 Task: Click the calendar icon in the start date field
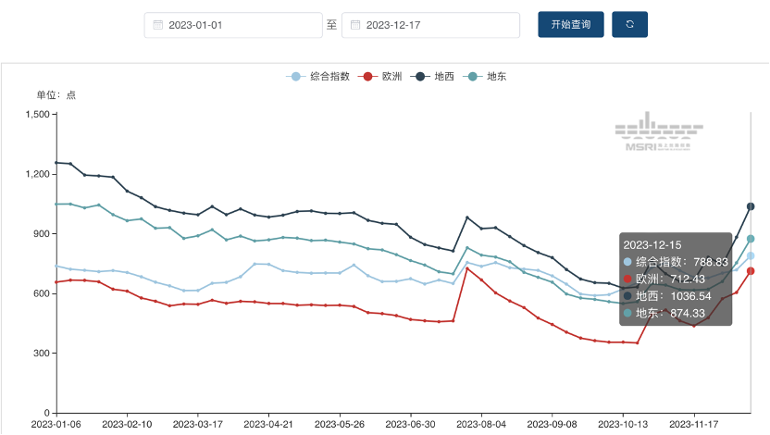[157, 25]
